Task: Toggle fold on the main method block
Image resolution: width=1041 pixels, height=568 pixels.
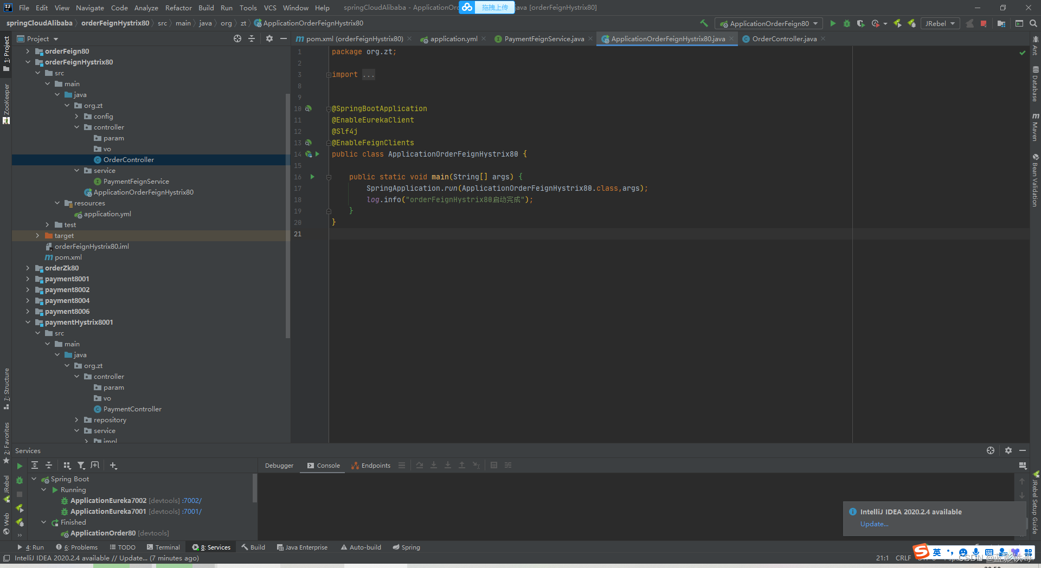Action: (x=329, y=177)
